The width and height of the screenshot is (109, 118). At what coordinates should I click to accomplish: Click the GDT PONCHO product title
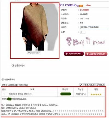(68, 5)
